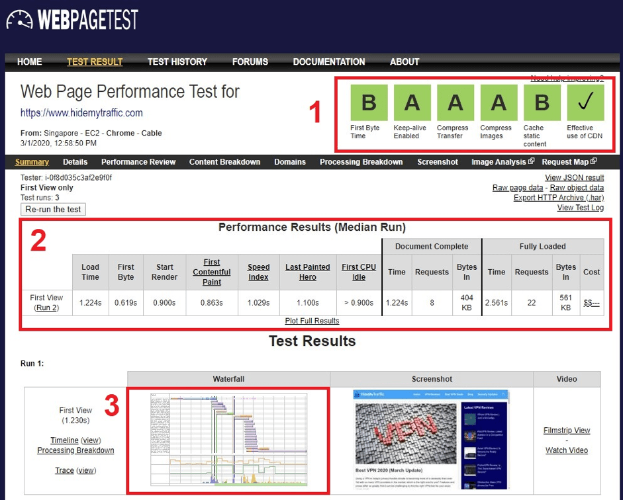Click Plot Full Results
This screenshot has height=500, width=623.
click(x=312, y=321)
